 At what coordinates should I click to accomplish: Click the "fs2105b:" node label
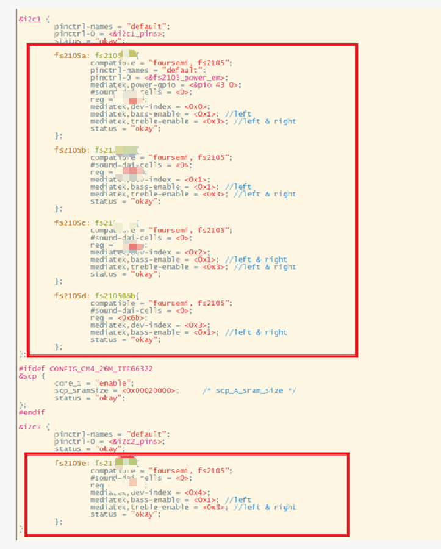[x=72, y=150]
